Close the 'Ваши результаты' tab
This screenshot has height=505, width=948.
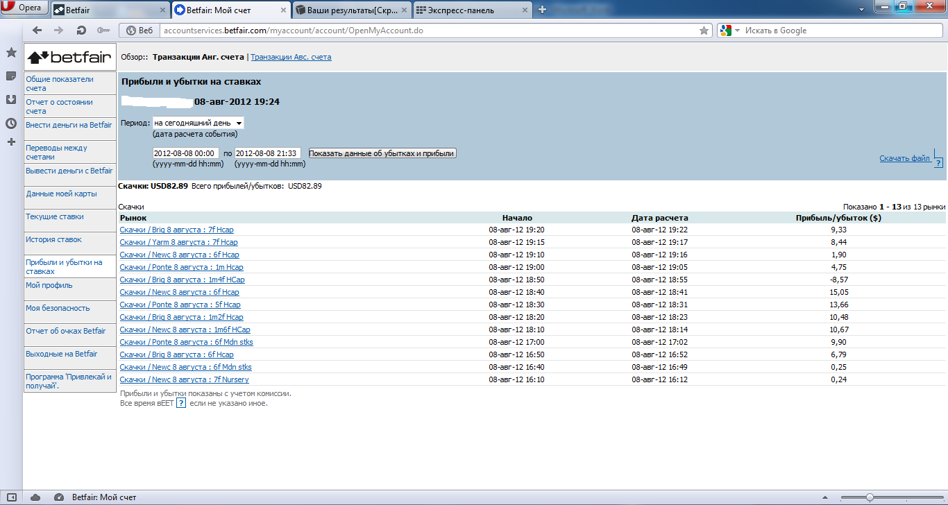point(404,10)
